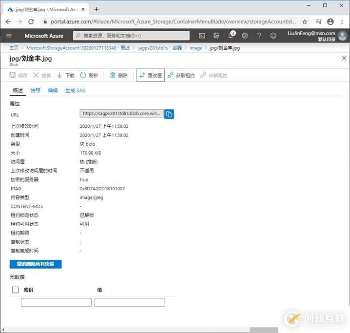Refresh the blob view with 刷新
This screenshot has width=350, height=333.
(x=89, y=75)
